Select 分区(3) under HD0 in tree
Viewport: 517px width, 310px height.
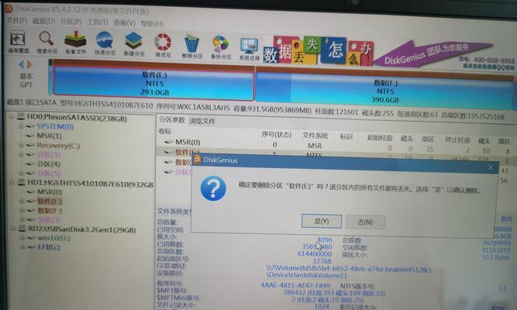(49, 155)
